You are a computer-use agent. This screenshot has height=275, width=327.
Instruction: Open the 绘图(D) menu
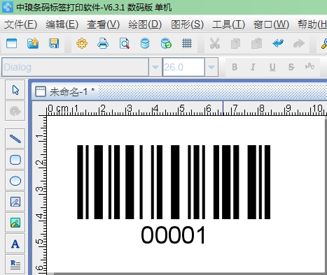point(145,24)
